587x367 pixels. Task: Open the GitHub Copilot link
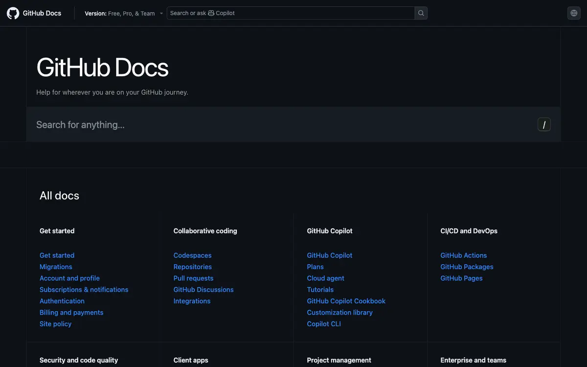tap(330, 255)
